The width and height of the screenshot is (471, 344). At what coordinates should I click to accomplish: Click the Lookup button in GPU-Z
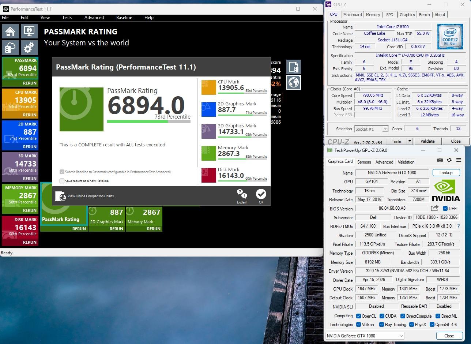(x=446, y=173)
